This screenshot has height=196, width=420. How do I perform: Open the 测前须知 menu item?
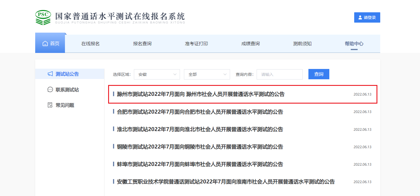(302, 44)
